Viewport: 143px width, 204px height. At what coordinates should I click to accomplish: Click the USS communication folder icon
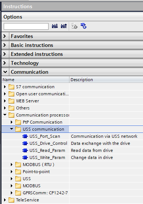[x=18, y=129]
